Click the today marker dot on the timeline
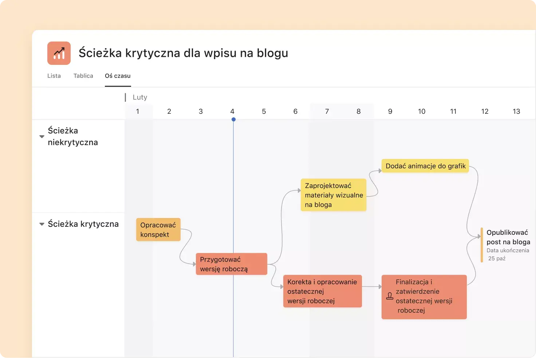The image size is (536, 358). click(x=233, y=120)
